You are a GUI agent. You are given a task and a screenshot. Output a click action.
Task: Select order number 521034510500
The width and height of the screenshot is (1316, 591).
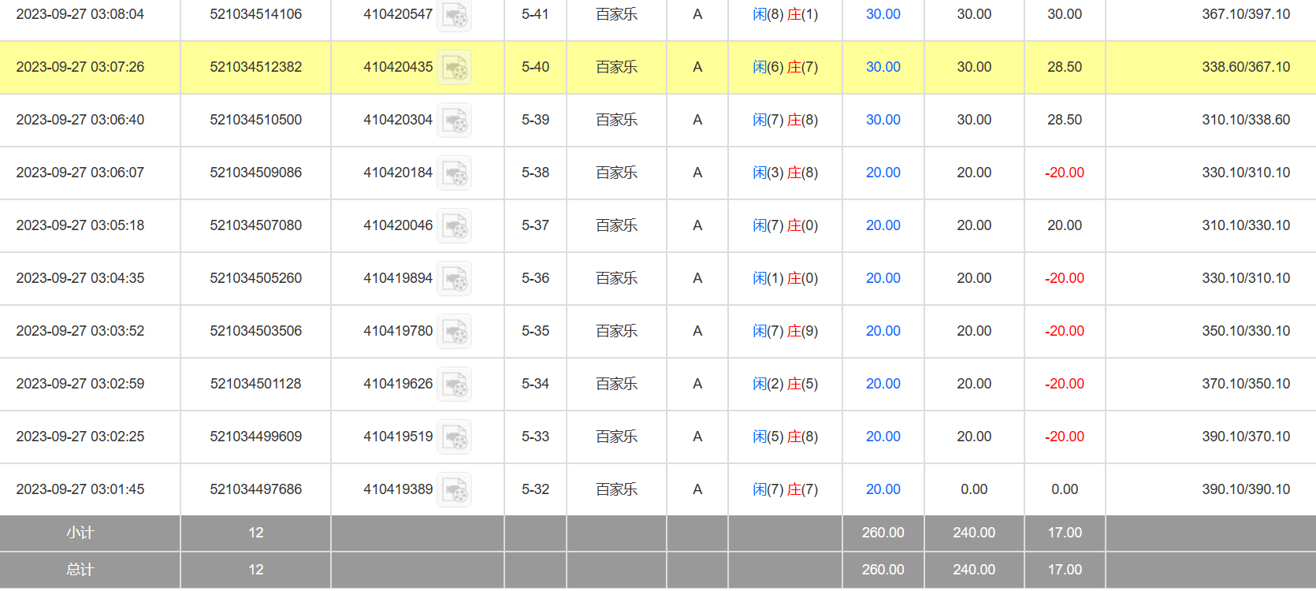[x=255, y=120]
